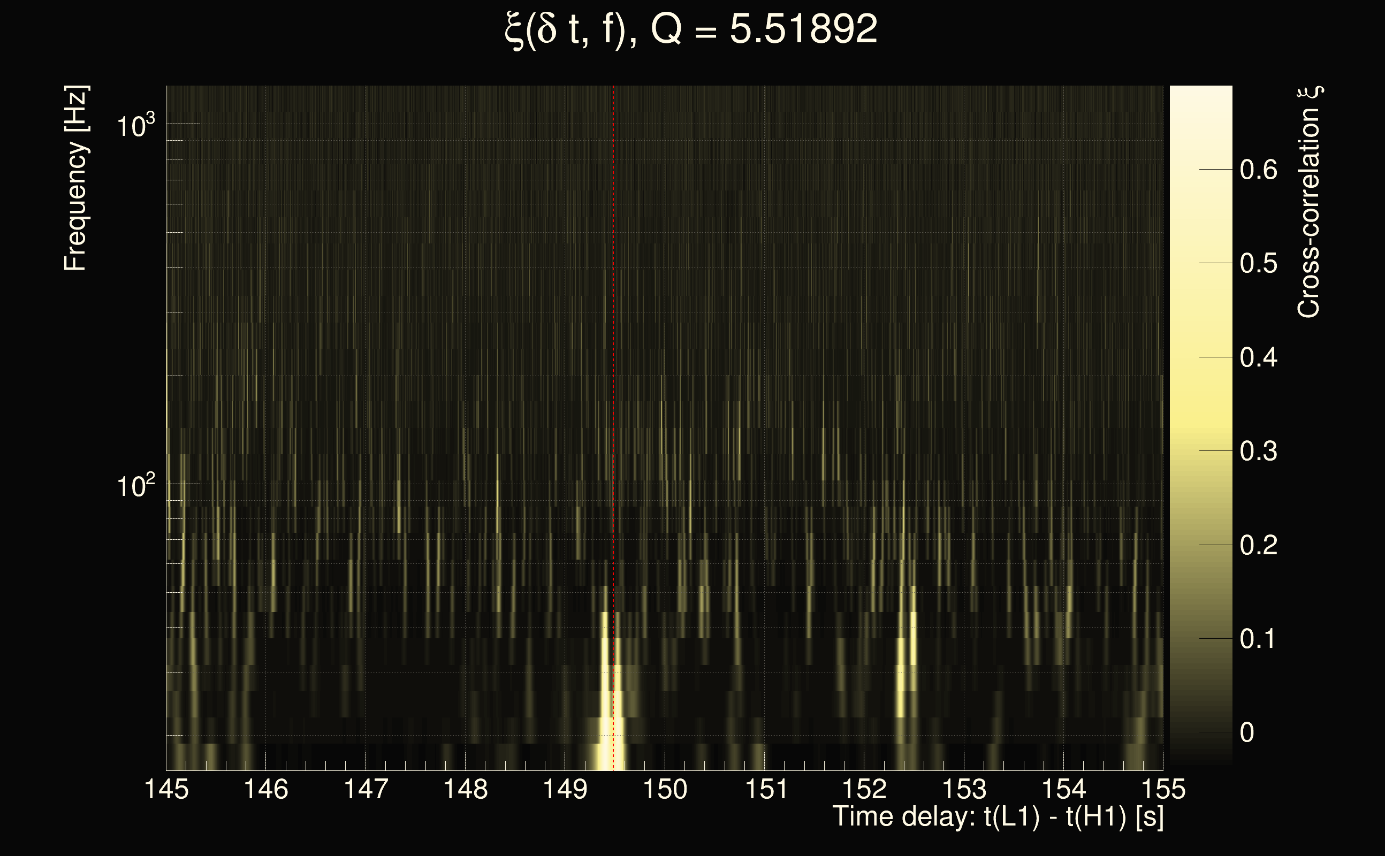This screenshot has width=1385, height=856.
Task: Select the x-axis tick label 145
Action: click(x=166, y=789)
